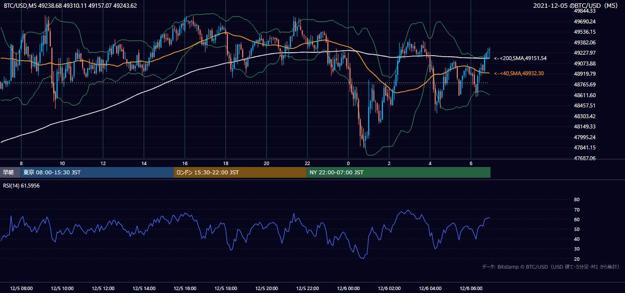Select the 48765.69 price axis label
Screen dimensions: 625x293
(x=584, y=84)
